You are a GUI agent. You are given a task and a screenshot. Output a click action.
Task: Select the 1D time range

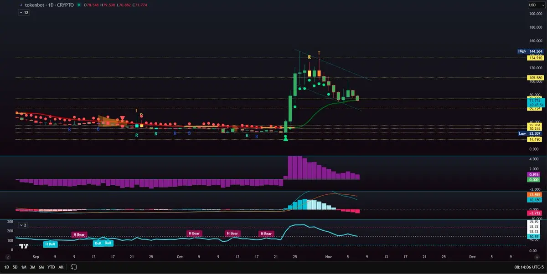(x=7, y=267)
